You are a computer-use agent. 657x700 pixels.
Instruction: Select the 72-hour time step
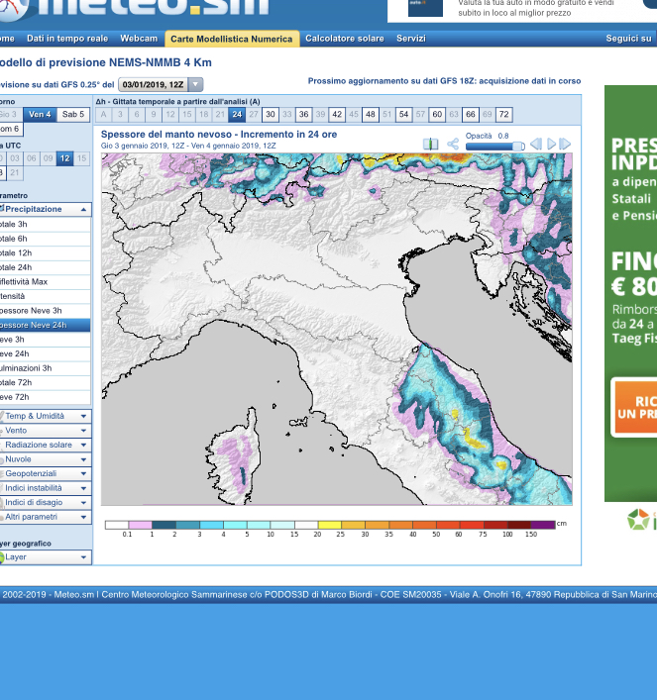pos(503,115)
